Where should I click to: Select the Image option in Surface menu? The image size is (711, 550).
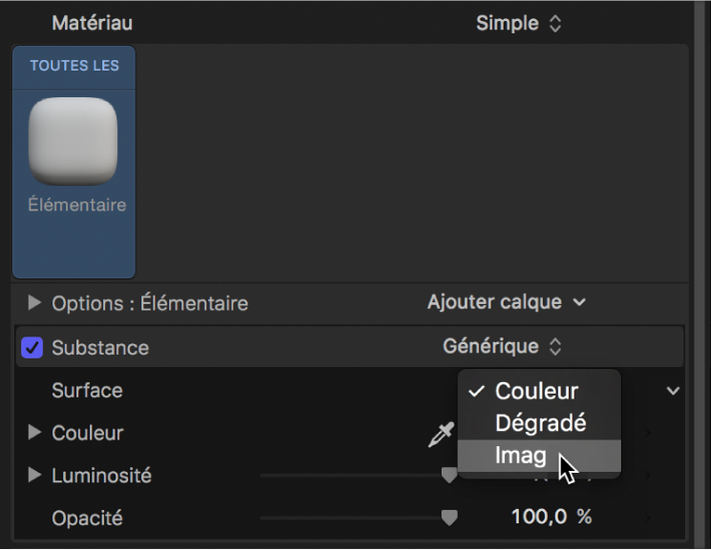click(521, 456)
